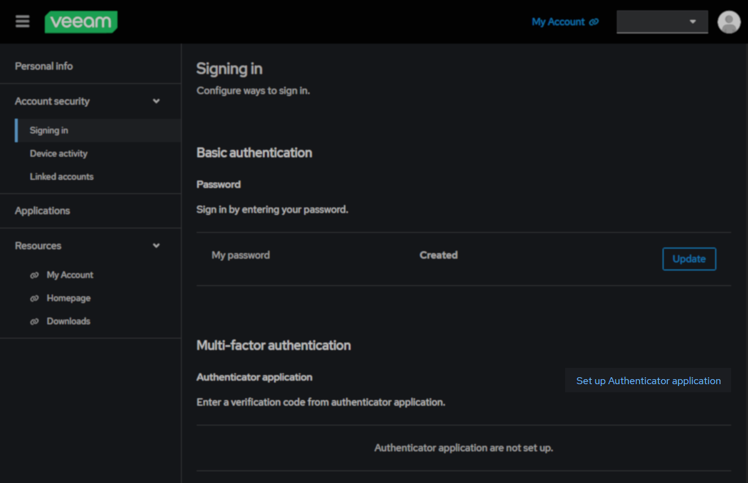Click the 'My password' label

241,255
